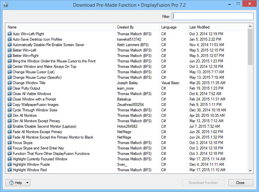Screen dimensions: 259x192
Task: Click the Close button
Action: (241, 183)
